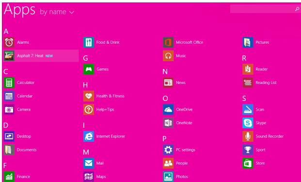
Task: Open the Mail envelope icon
Action: point(89,163)
